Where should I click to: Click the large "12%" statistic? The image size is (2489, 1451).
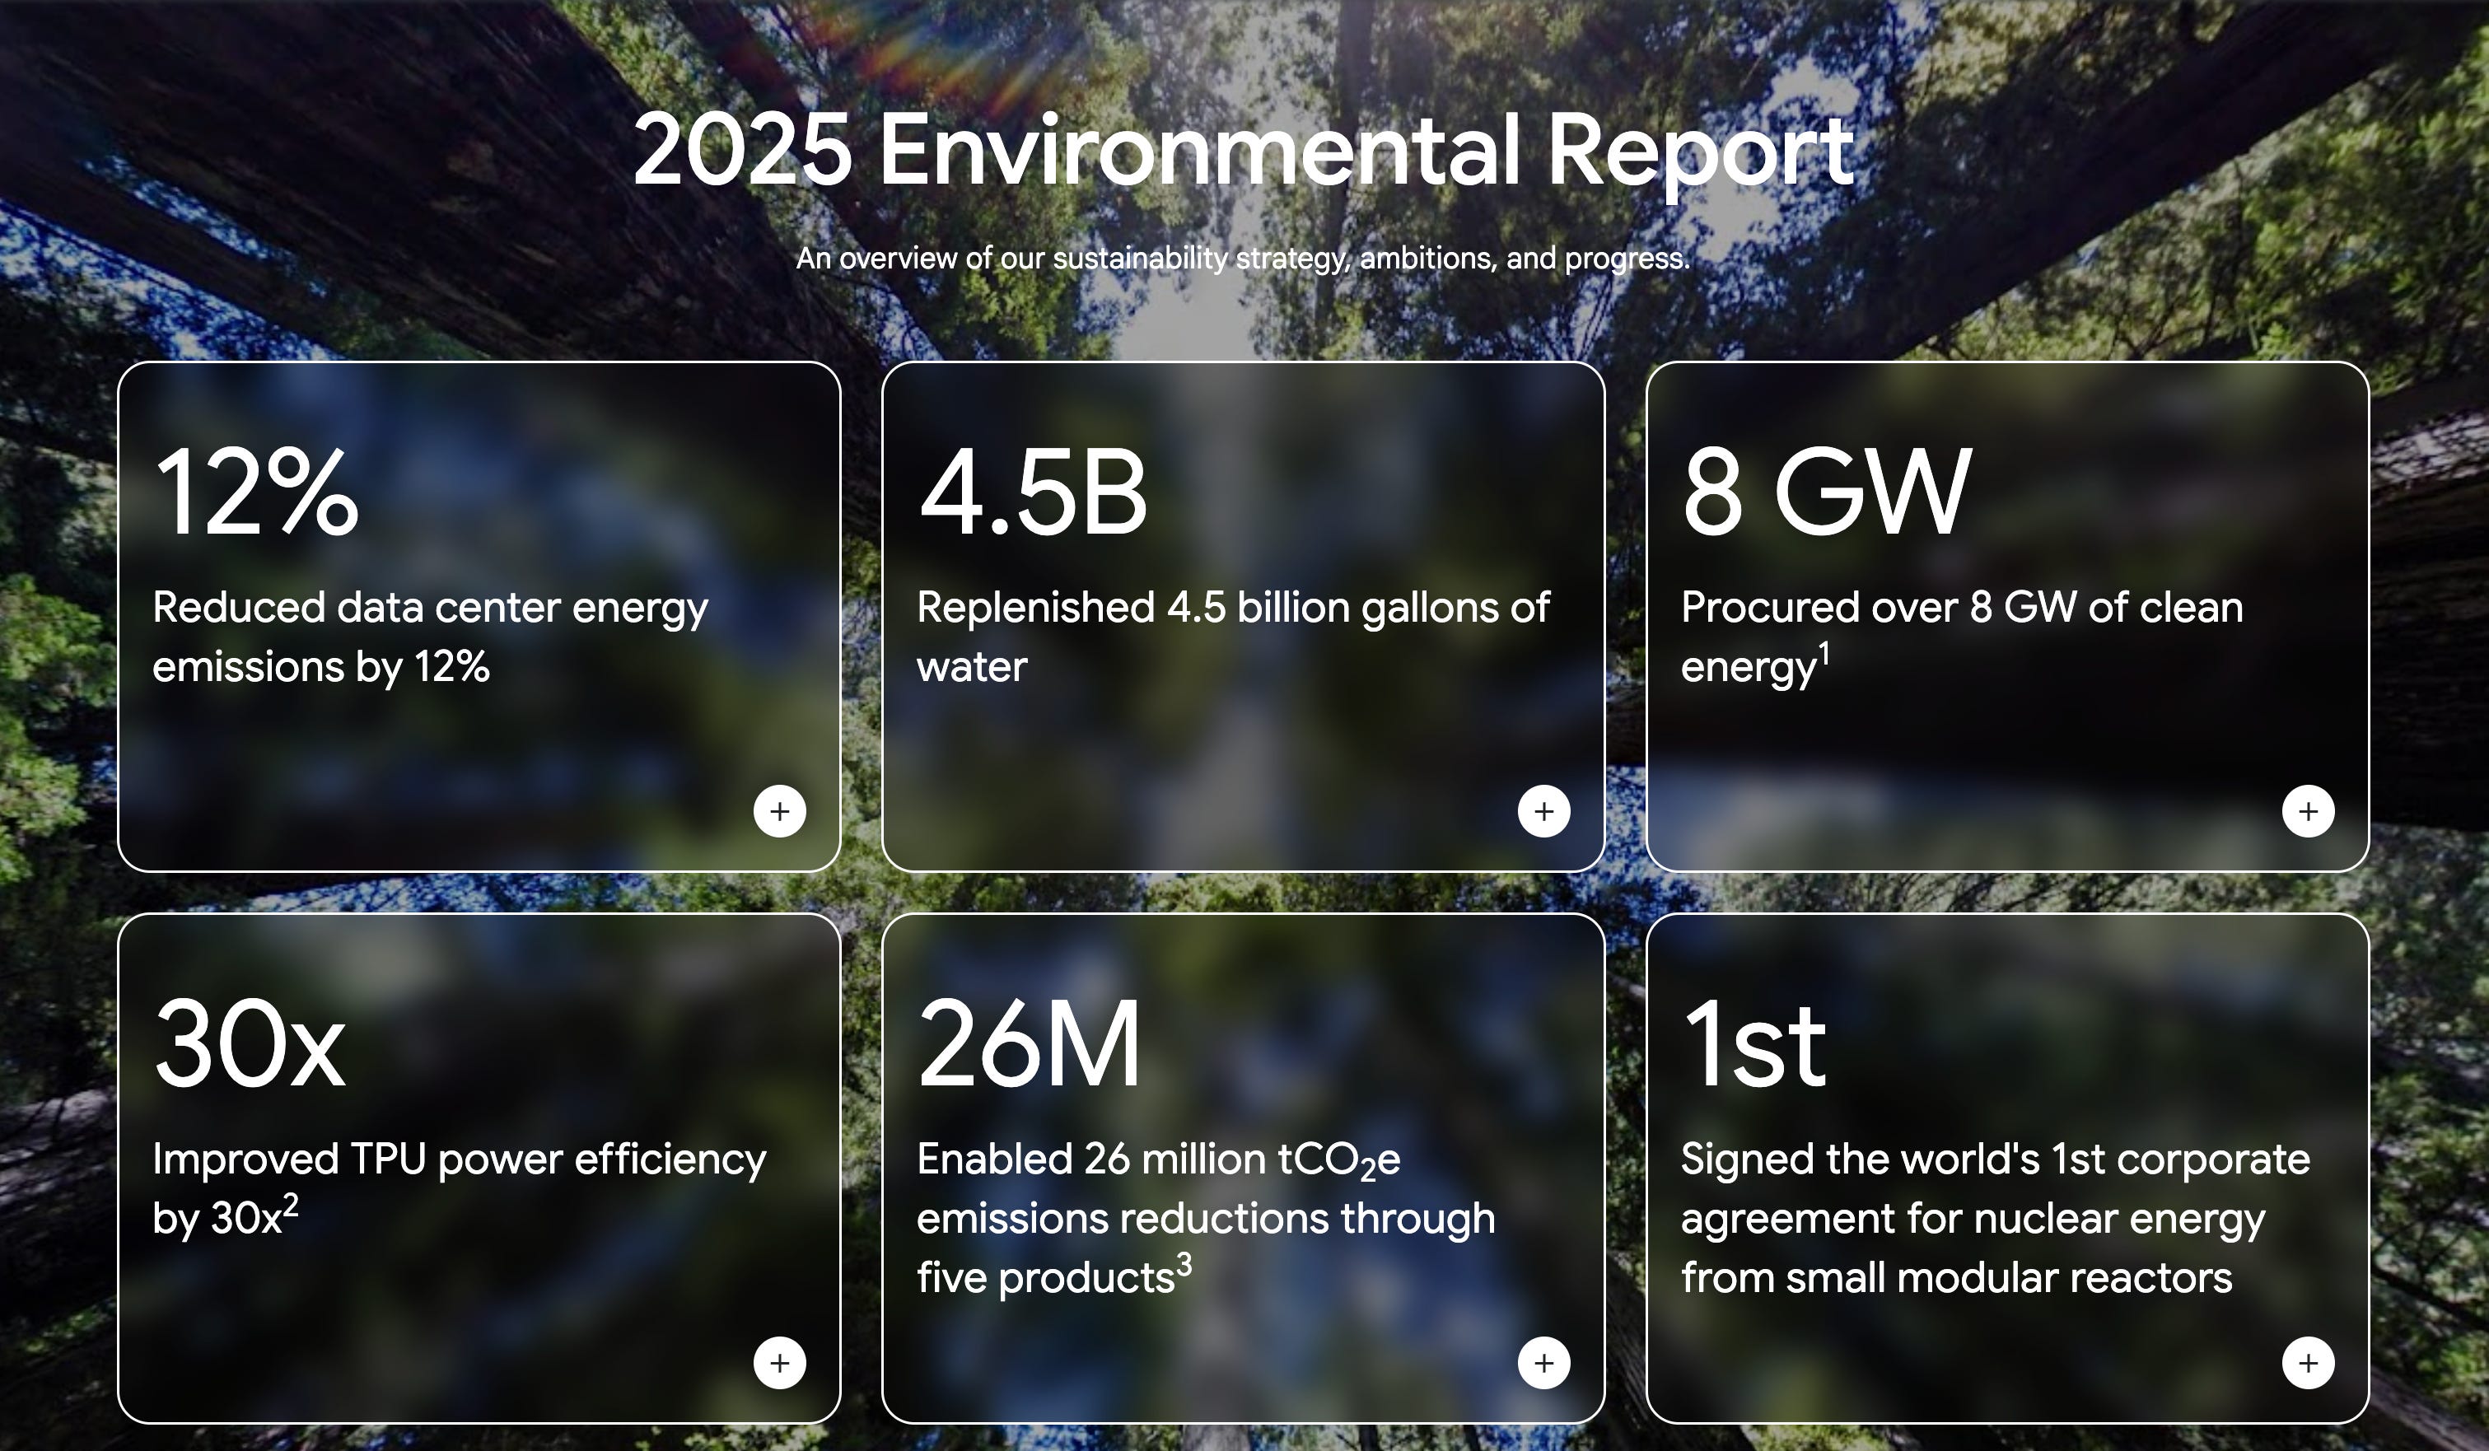click(x=256, y=491)
